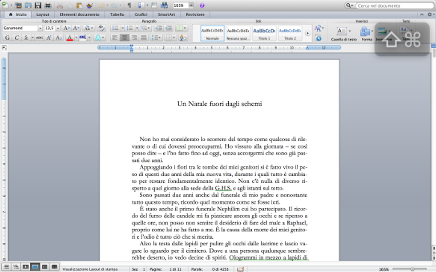Open the templates gallery icon

click(18, 5)
